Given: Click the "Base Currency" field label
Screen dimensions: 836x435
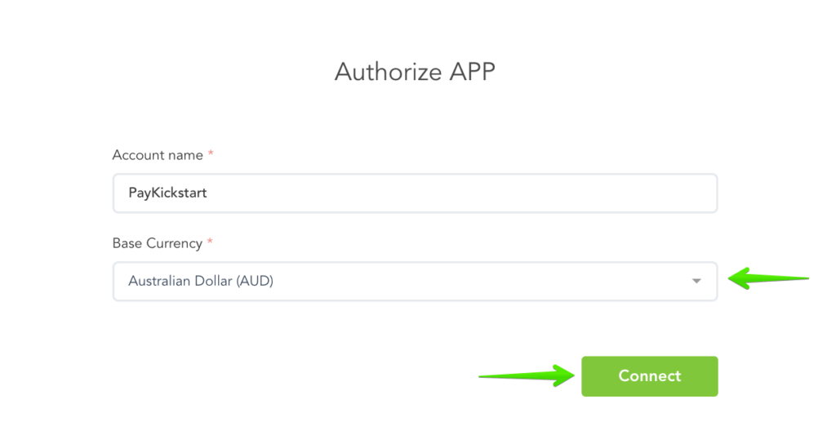Looking at the screenshot, I should pos(158,243).
